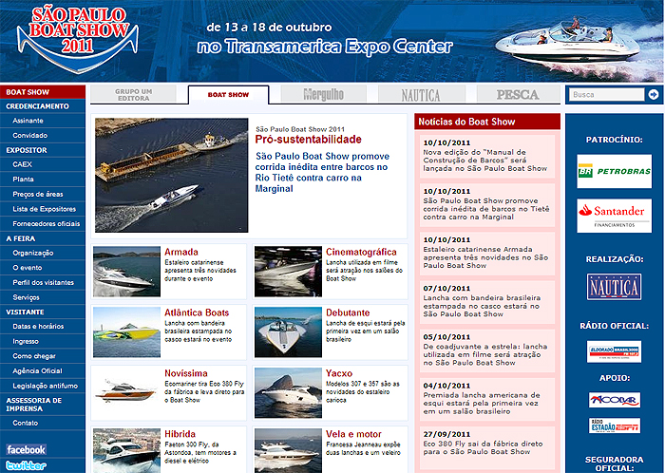Image resolution: width=665 pixels, height=473 pixels.
Task: Open the Serviços sidebar link
Action: coord(26,297)
